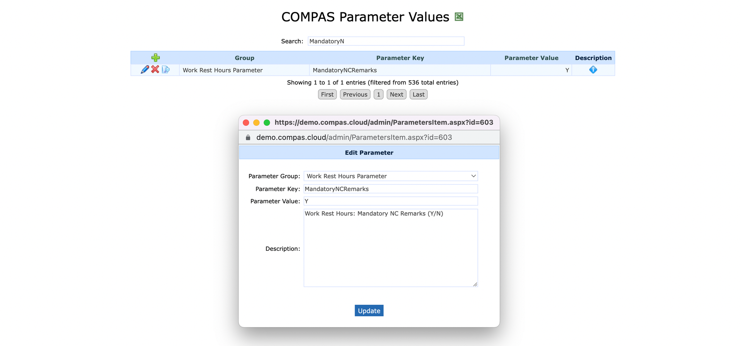Edit the MandatoryNCRemarks row with pencil icon
Viewport: 741px width, 346px height.
click(145, 69)
